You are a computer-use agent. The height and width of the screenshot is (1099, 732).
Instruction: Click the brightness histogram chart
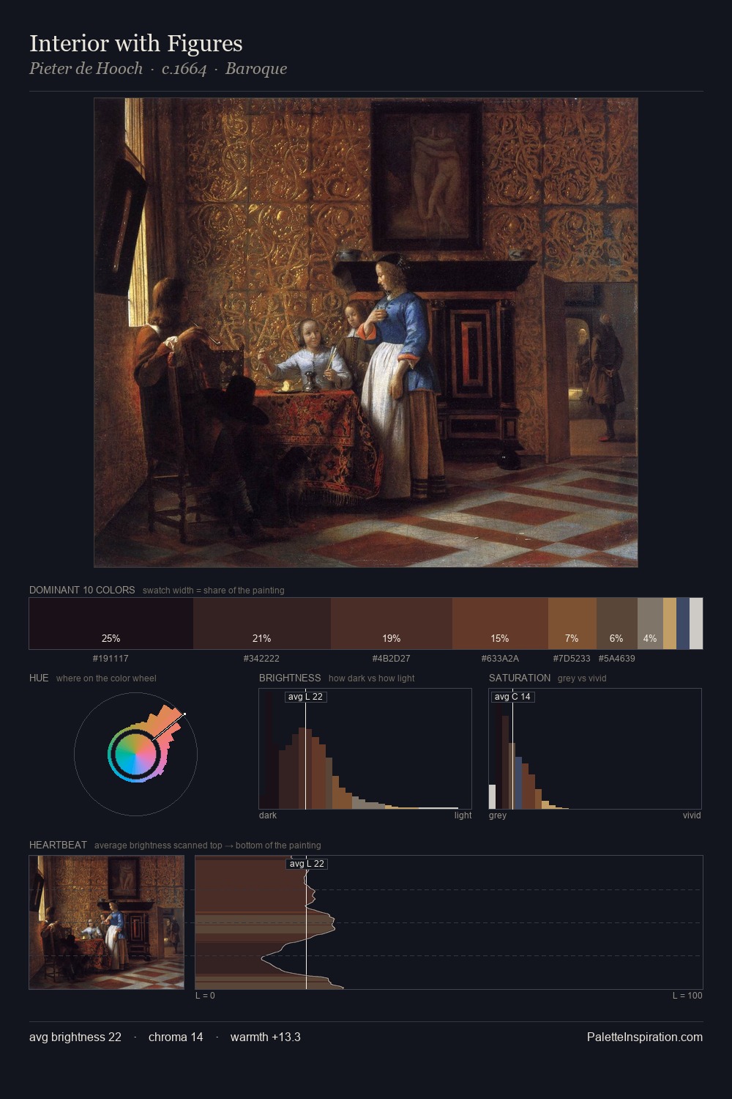pyautogui.click(x=365, y=749)
